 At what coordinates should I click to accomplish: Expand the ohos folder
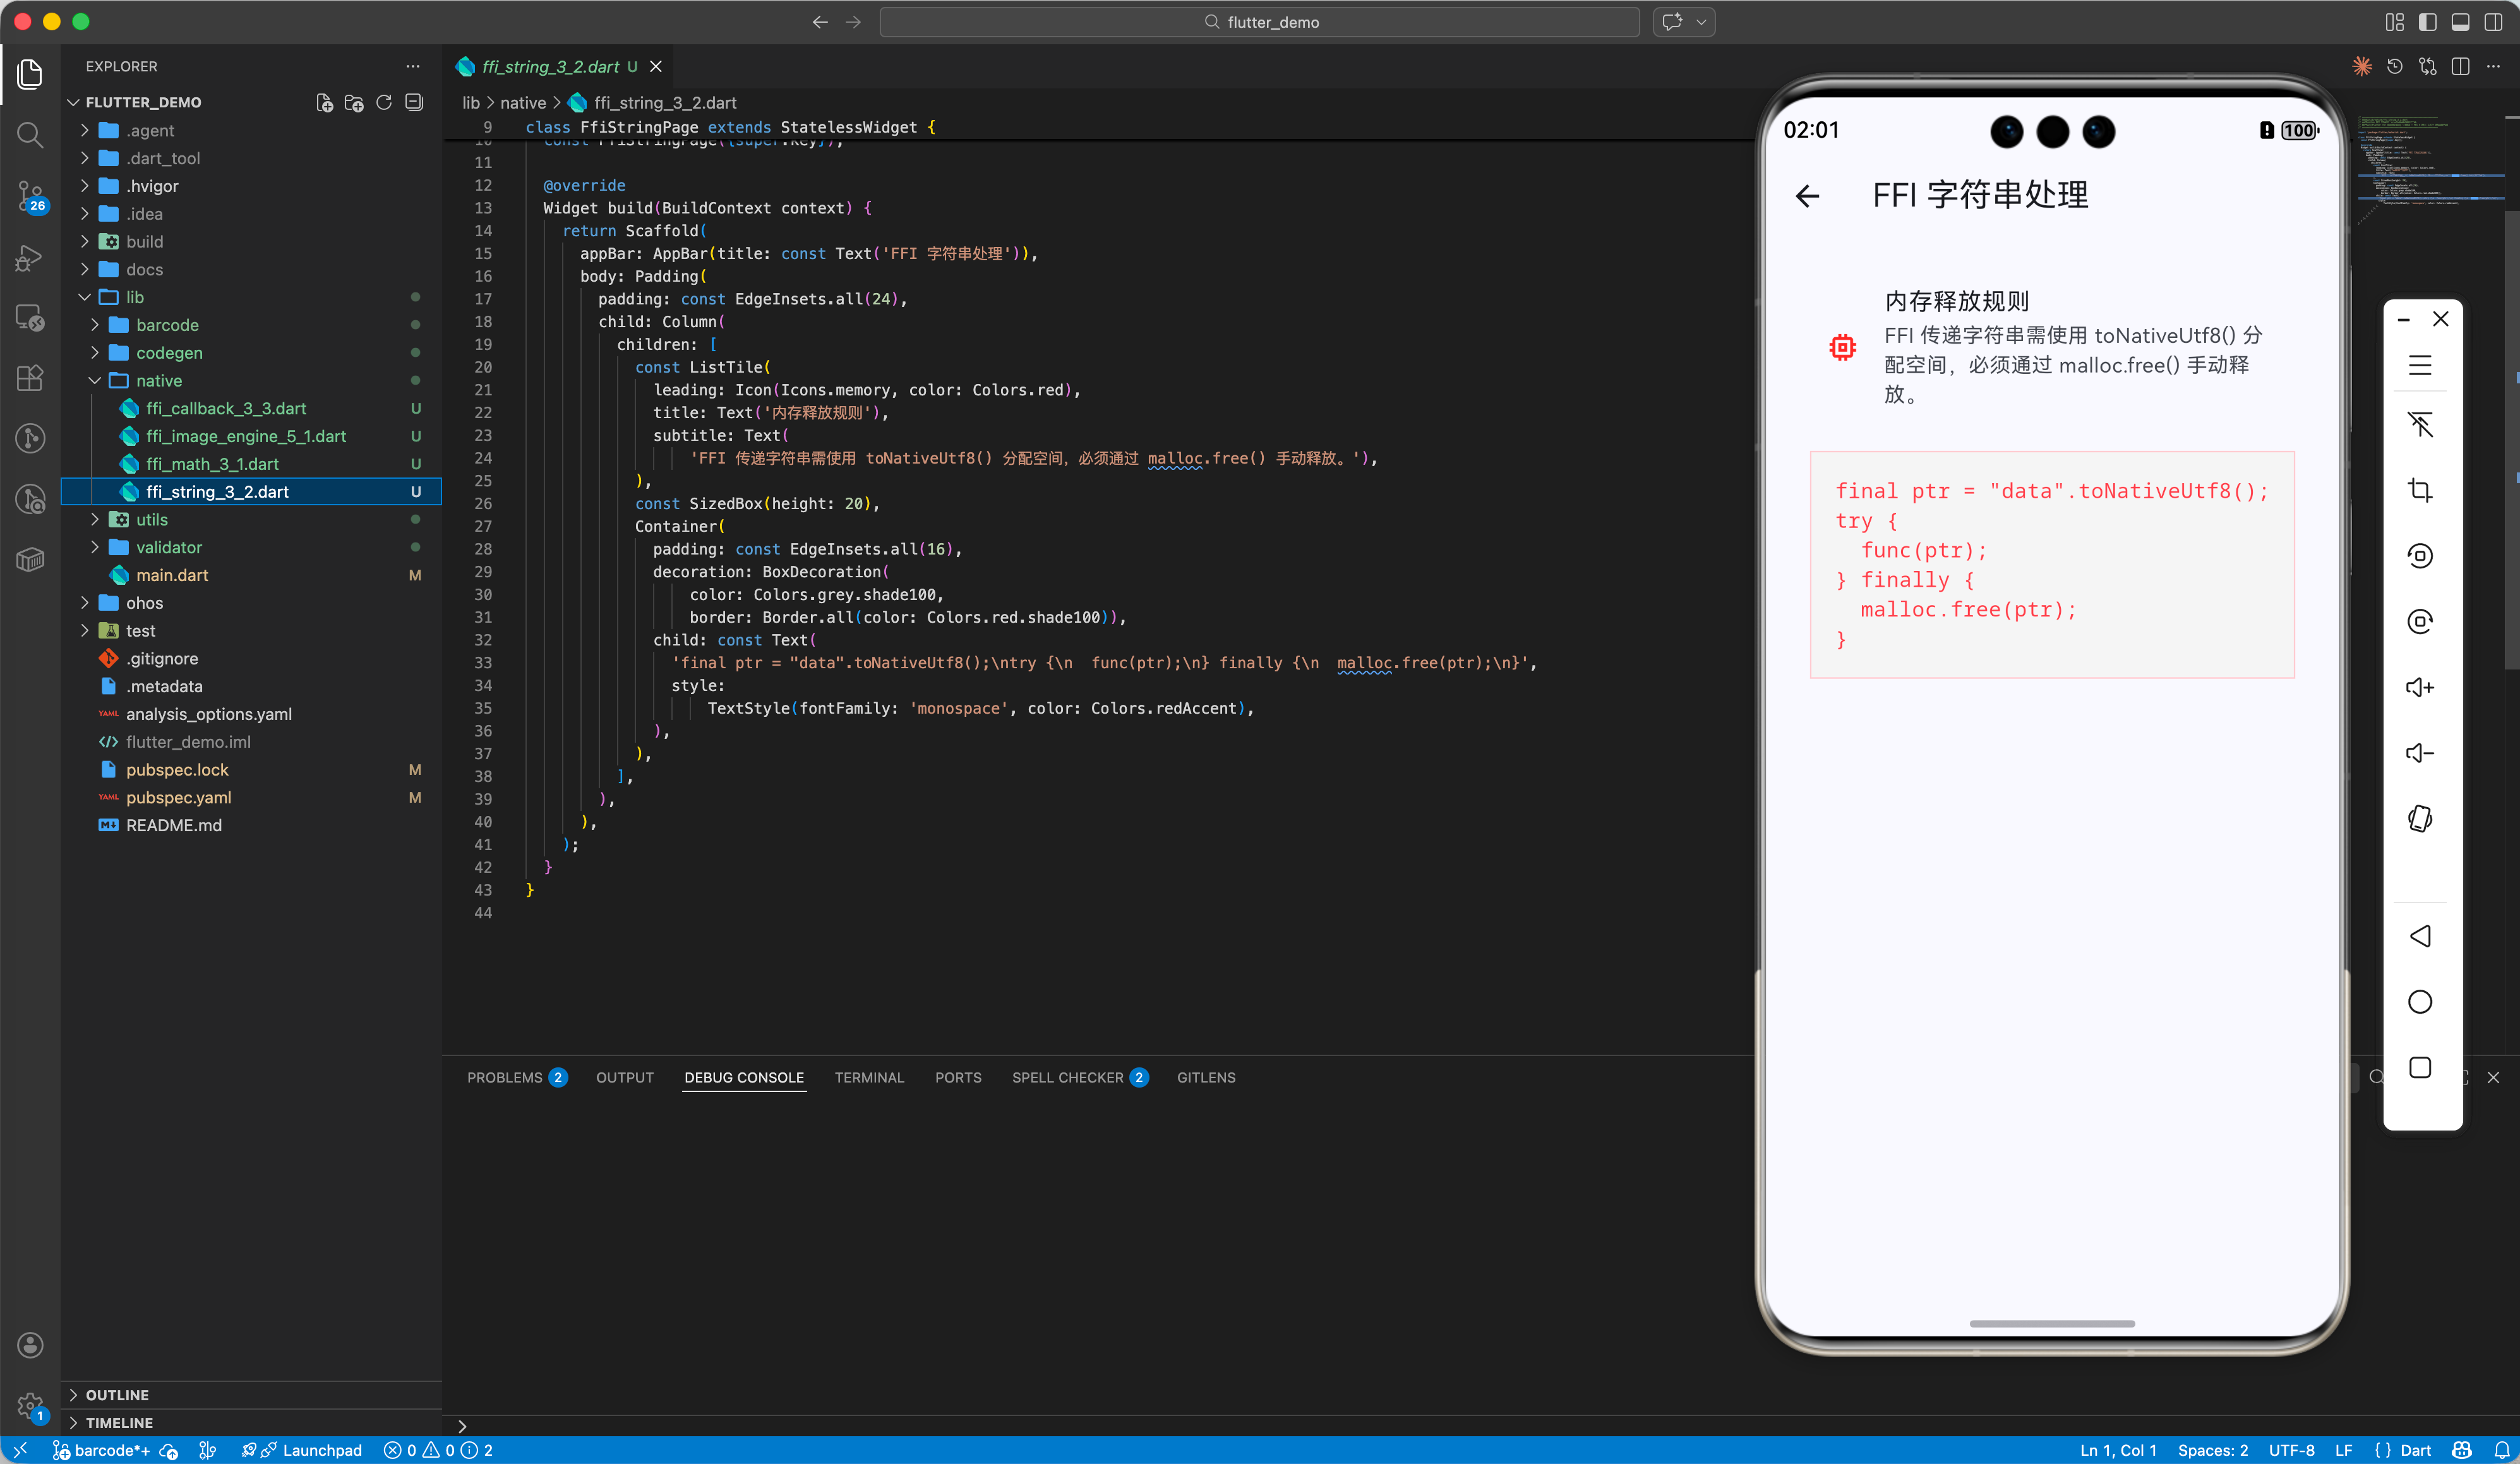pos(144,603)
